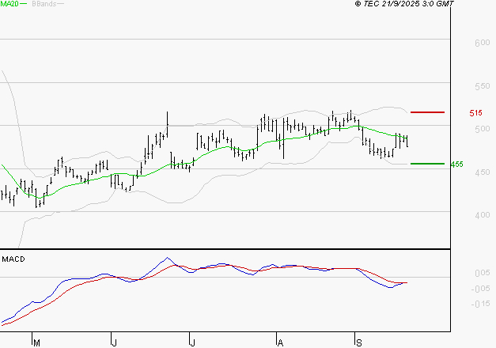496x348 pixels.
Task: Click the red 515 resistance line
Action: pos(426,112)
